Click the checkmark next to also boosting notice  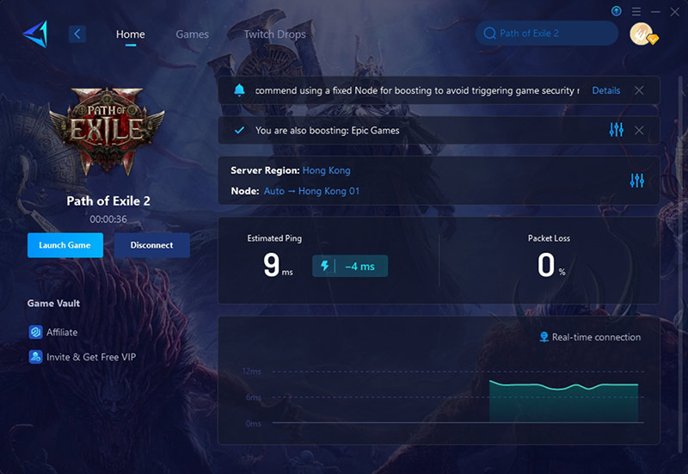click(x=240, y=131)
